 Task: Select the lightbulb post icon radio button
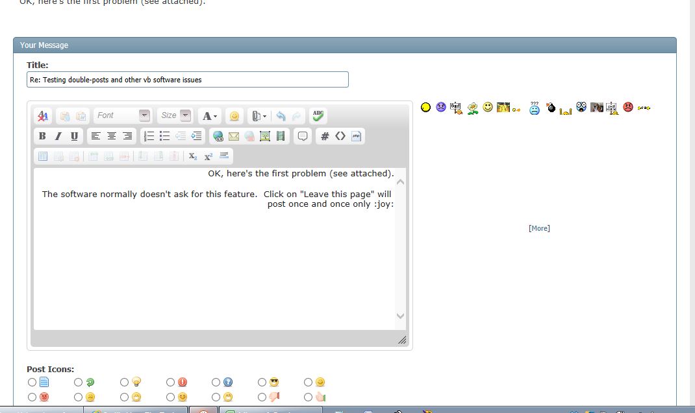(125, 383)
